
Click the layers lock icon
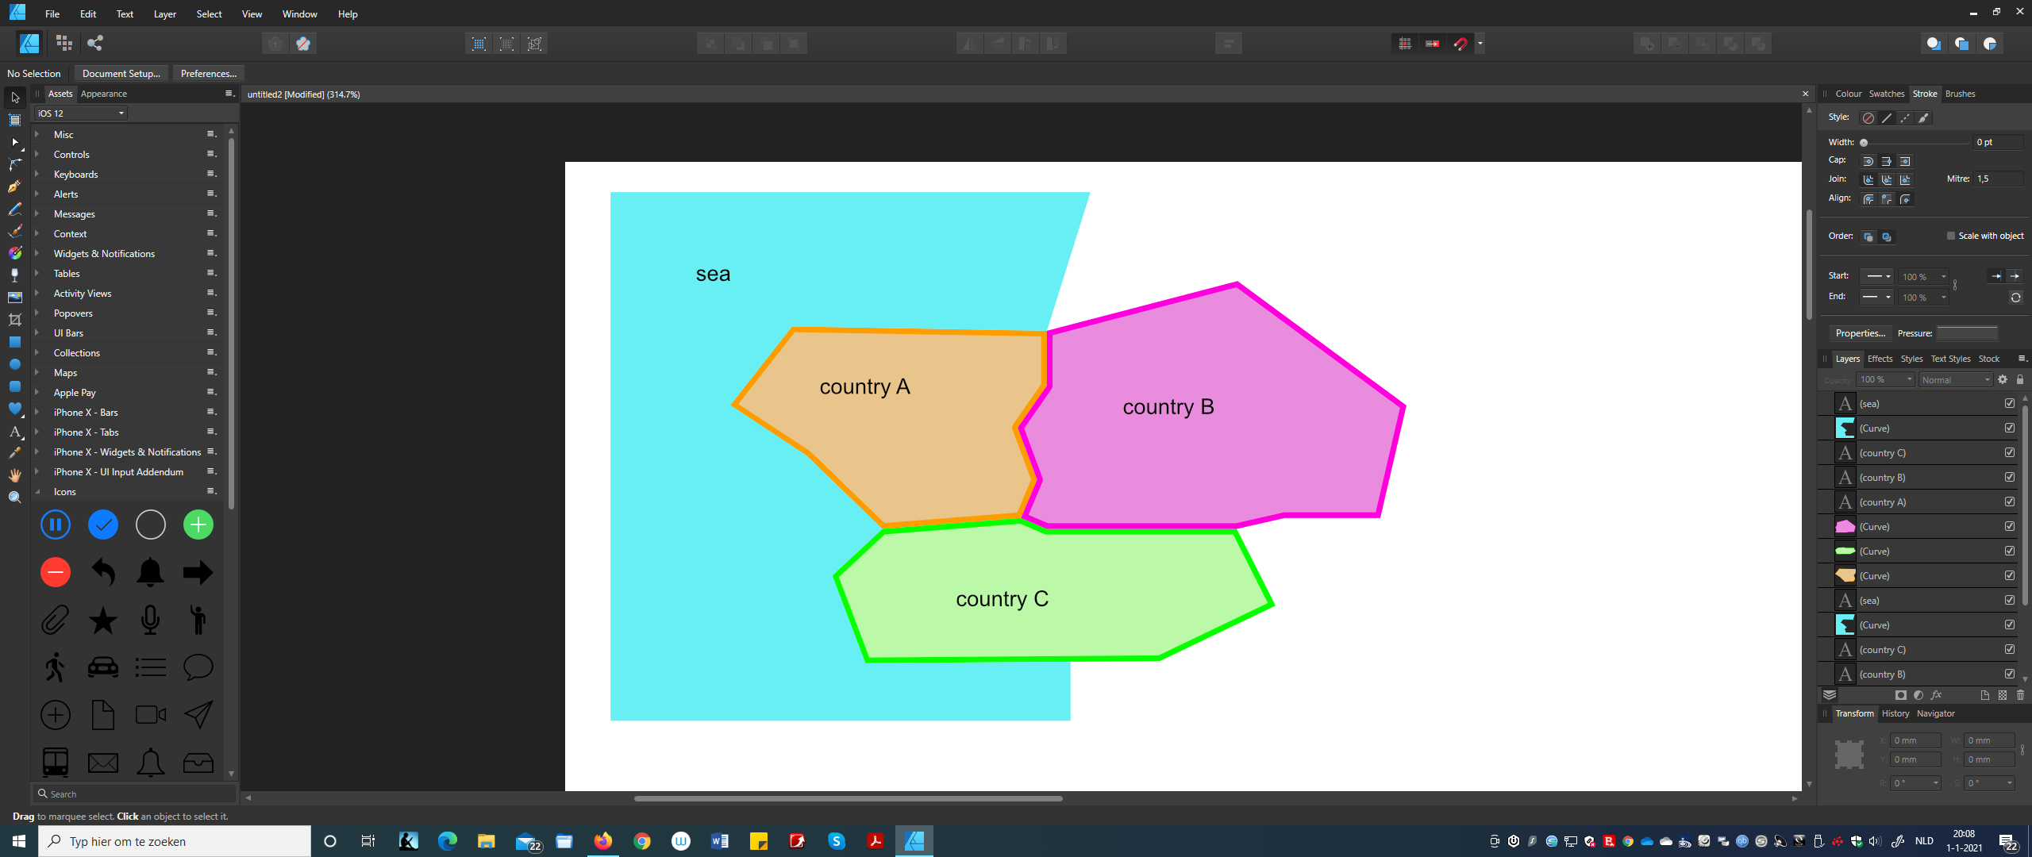tap(2020, 380)
